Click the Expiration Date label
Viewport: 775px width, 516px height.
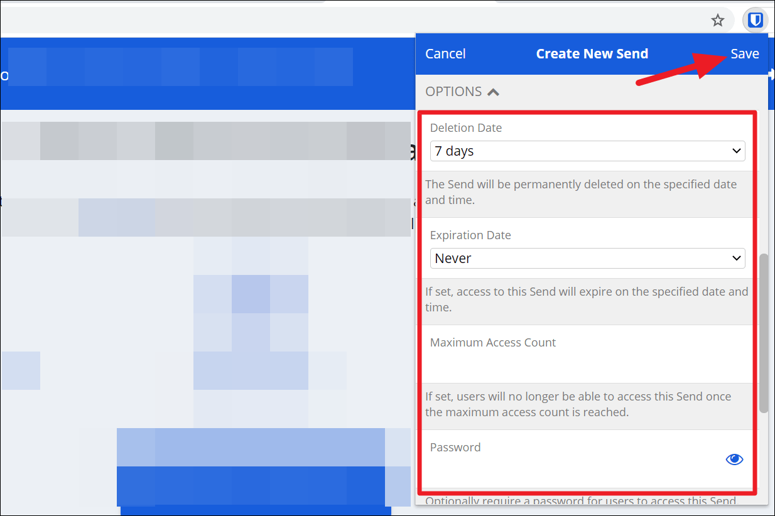point(470,235)
